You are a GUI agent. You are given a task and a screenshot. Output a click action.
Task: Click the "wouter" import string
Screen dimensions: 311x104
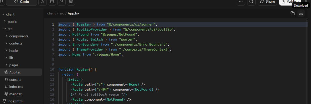(127, 39)
